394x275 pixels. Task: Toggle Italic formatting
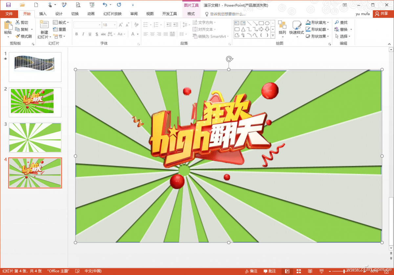83,34
